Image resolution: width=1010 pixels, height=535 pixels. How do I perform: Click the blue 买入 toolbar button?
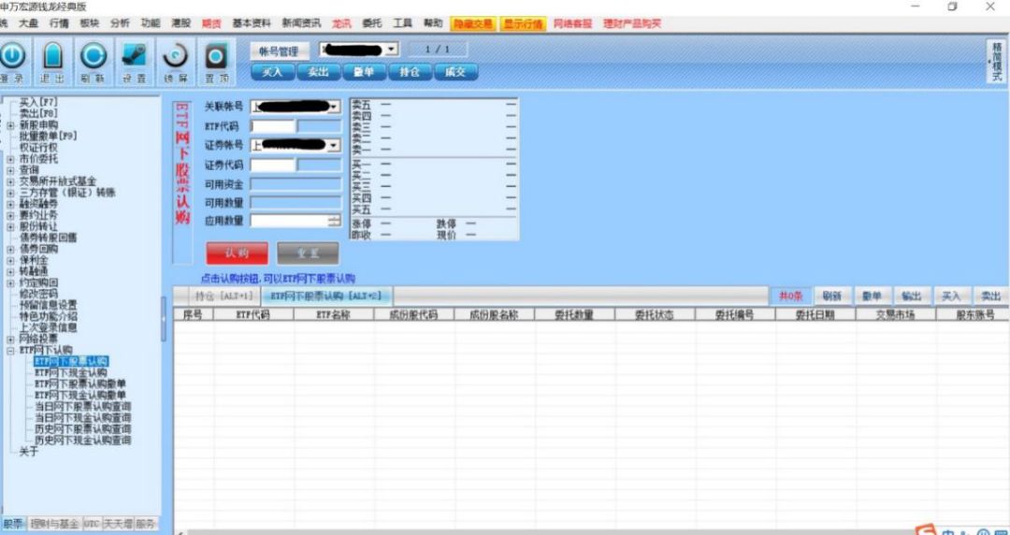pyautogui.click(x=272, y=72)
